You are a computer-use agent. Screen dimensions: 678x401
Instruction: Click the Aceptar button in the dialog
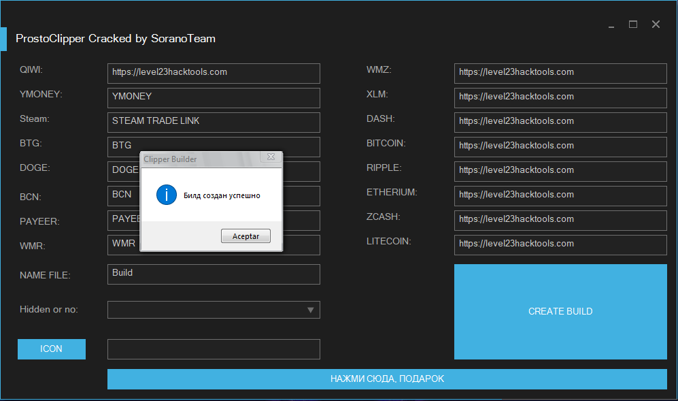coord(245,236)
